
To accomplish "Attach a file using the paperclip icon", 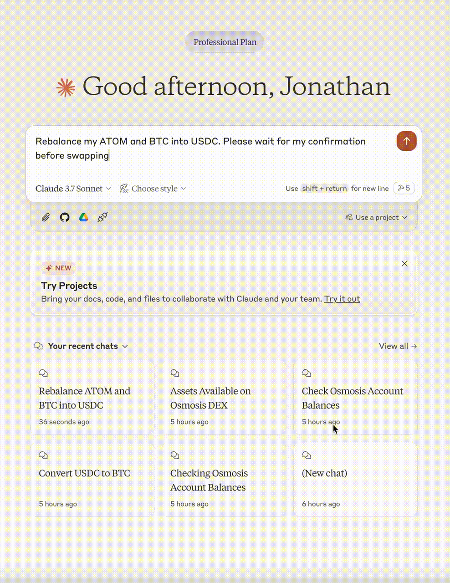I will click(46, 217).
